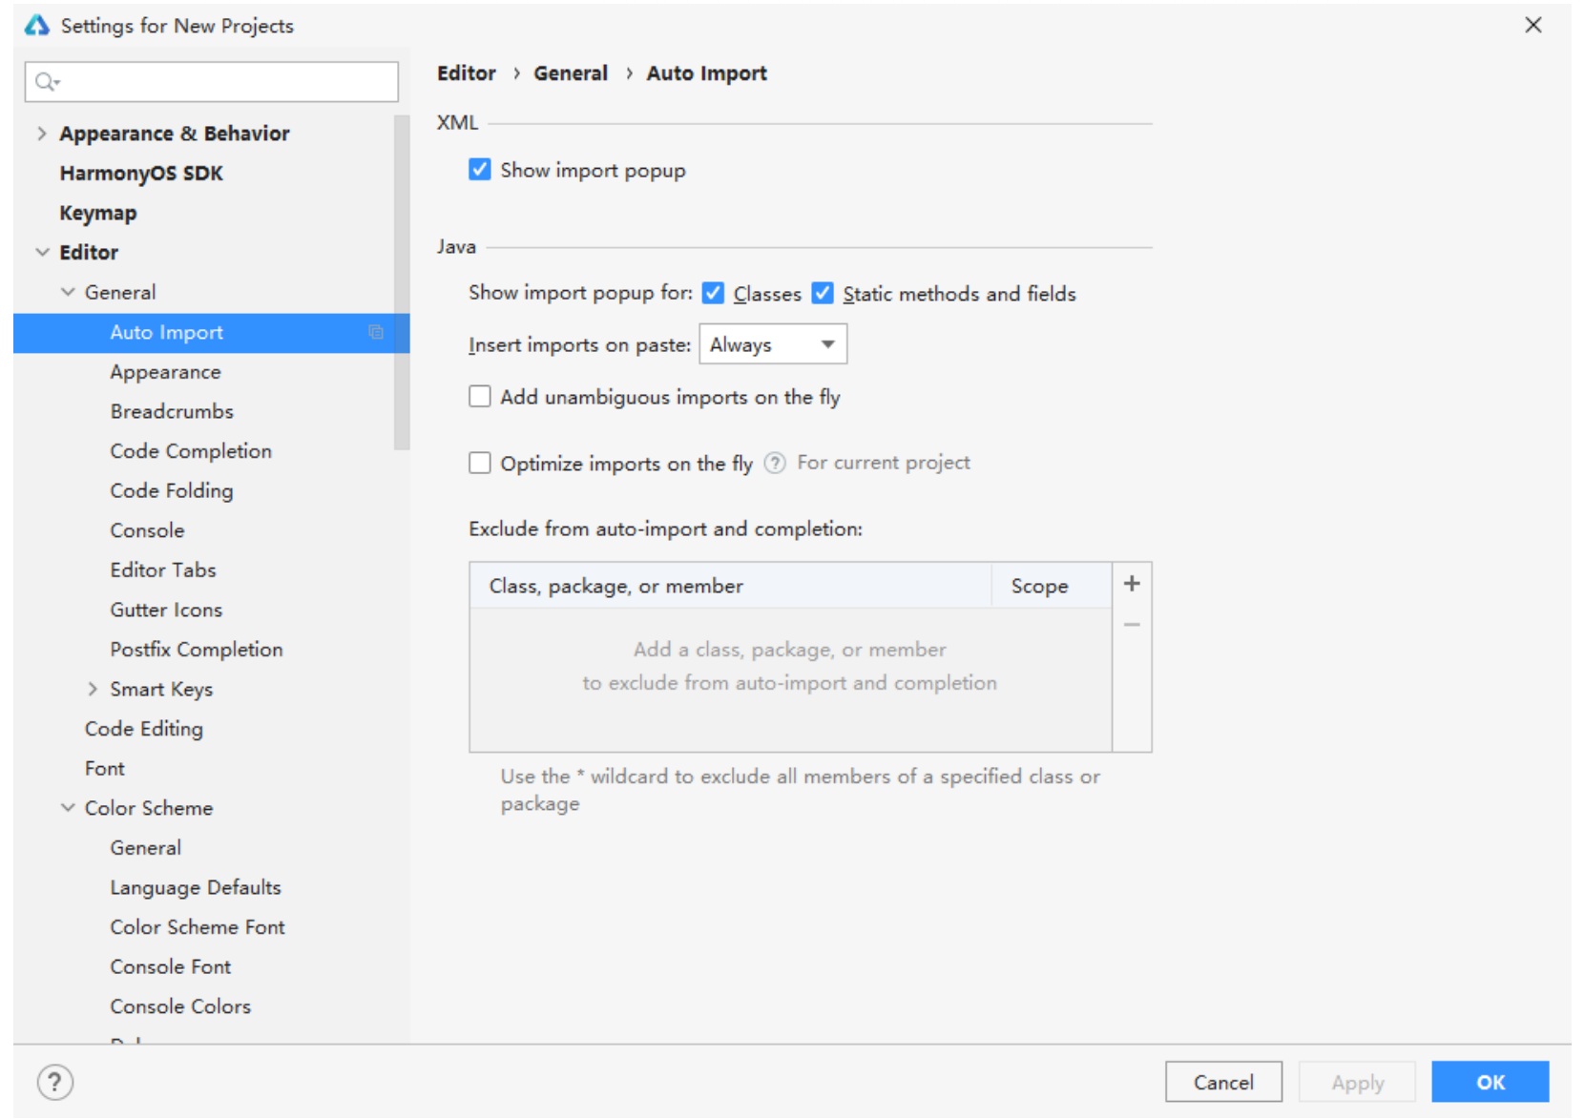Screen dimensions: 1585x1119
Task: Add an exclusion with the plus icon
Action: click(x=1132, y=583)
